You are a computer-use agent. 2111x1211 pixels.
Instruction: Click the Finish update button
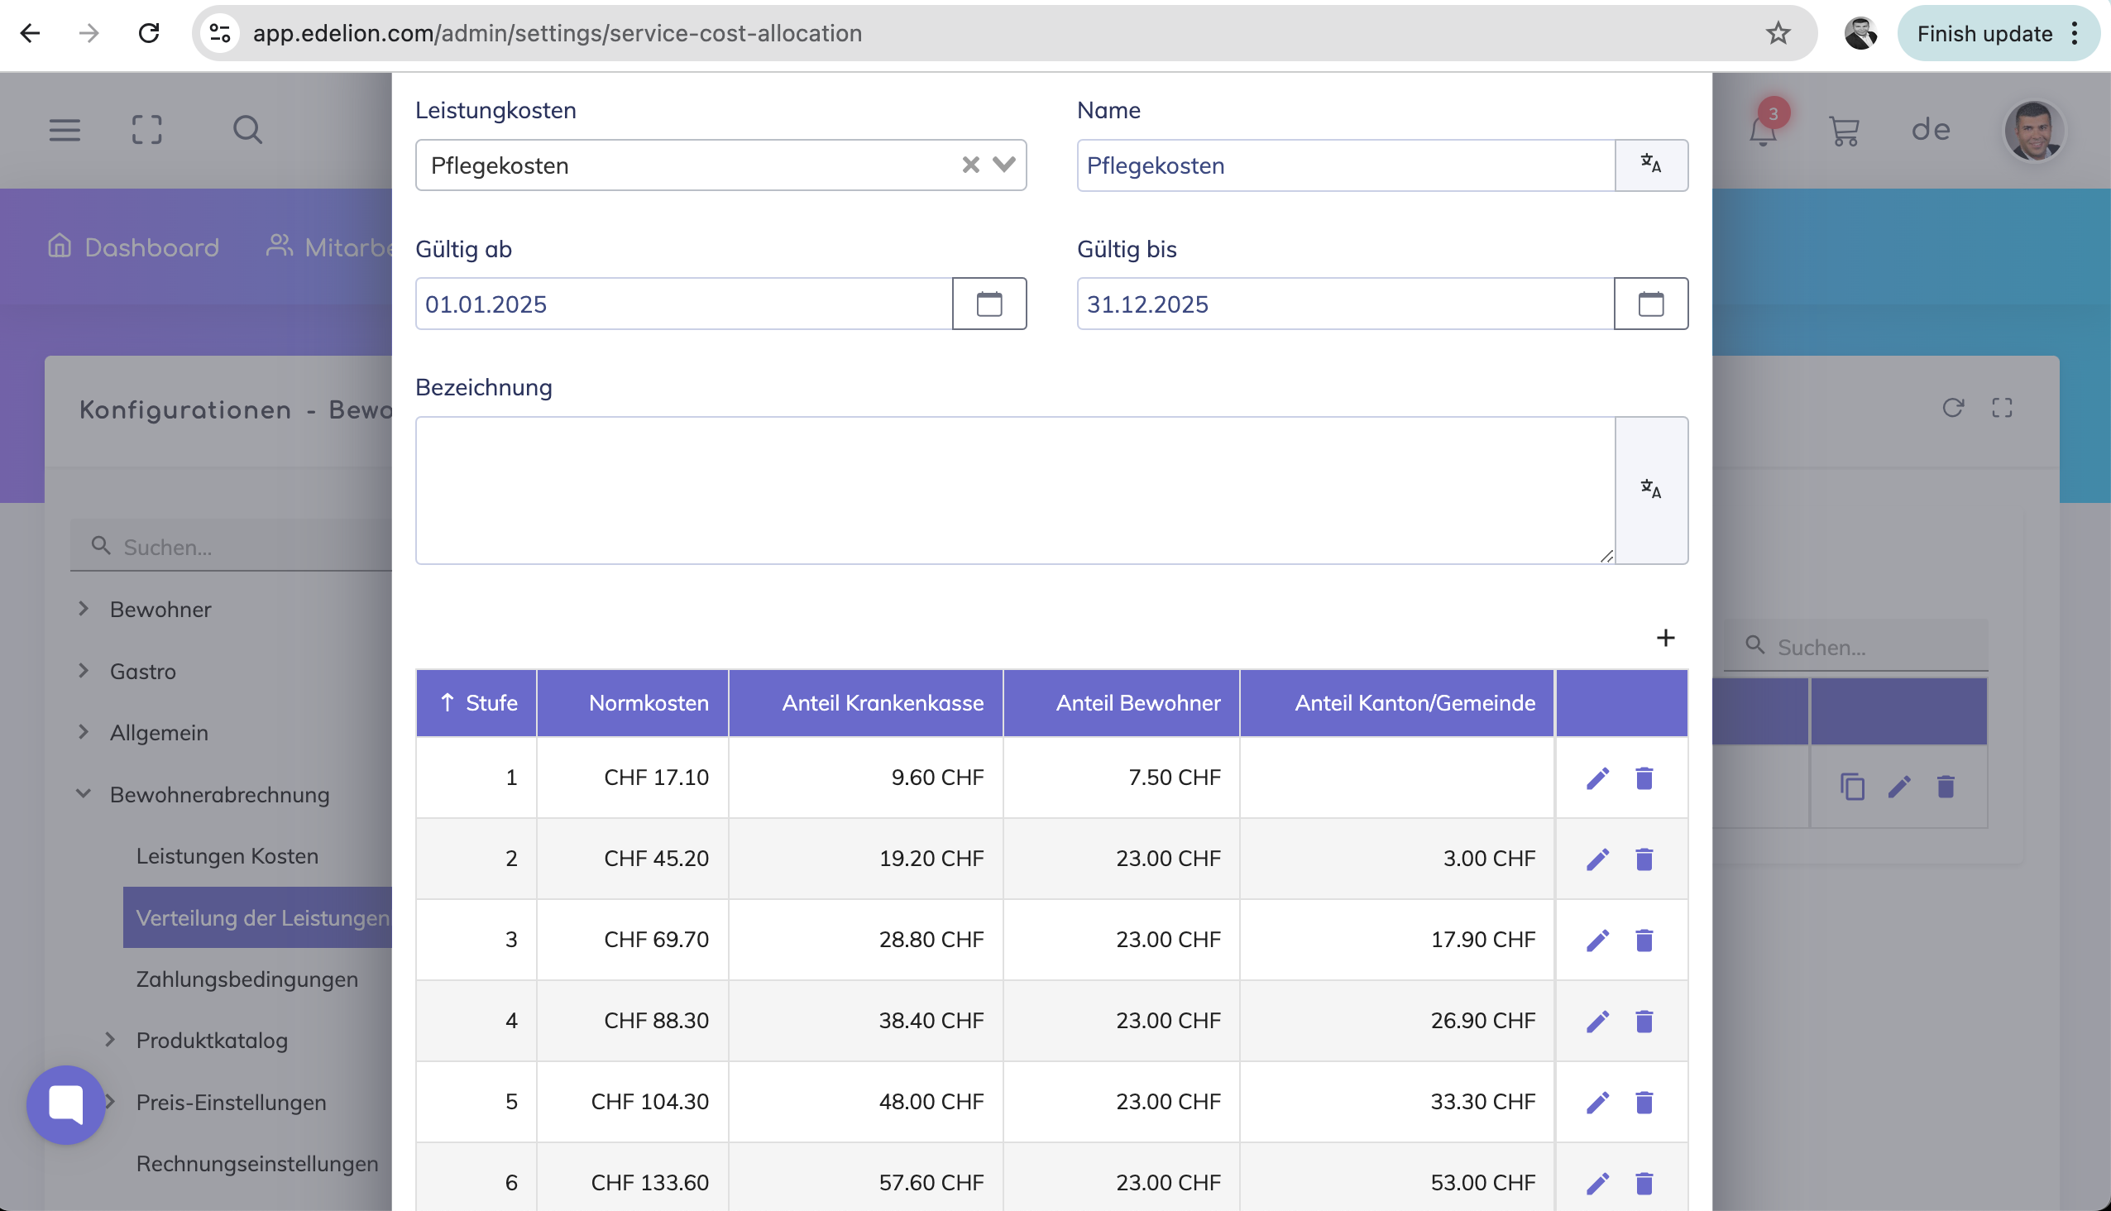coord(1984,33)
